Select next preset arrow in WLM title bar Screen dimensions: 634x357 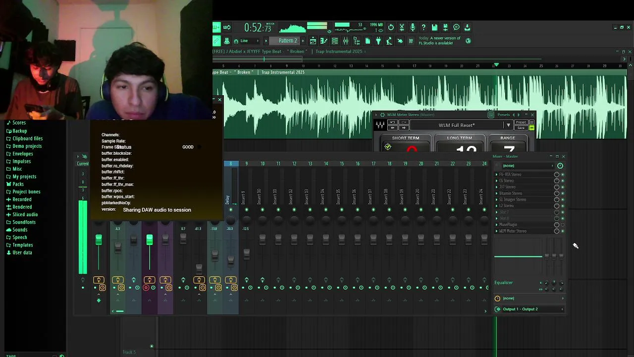coord(519,115)
